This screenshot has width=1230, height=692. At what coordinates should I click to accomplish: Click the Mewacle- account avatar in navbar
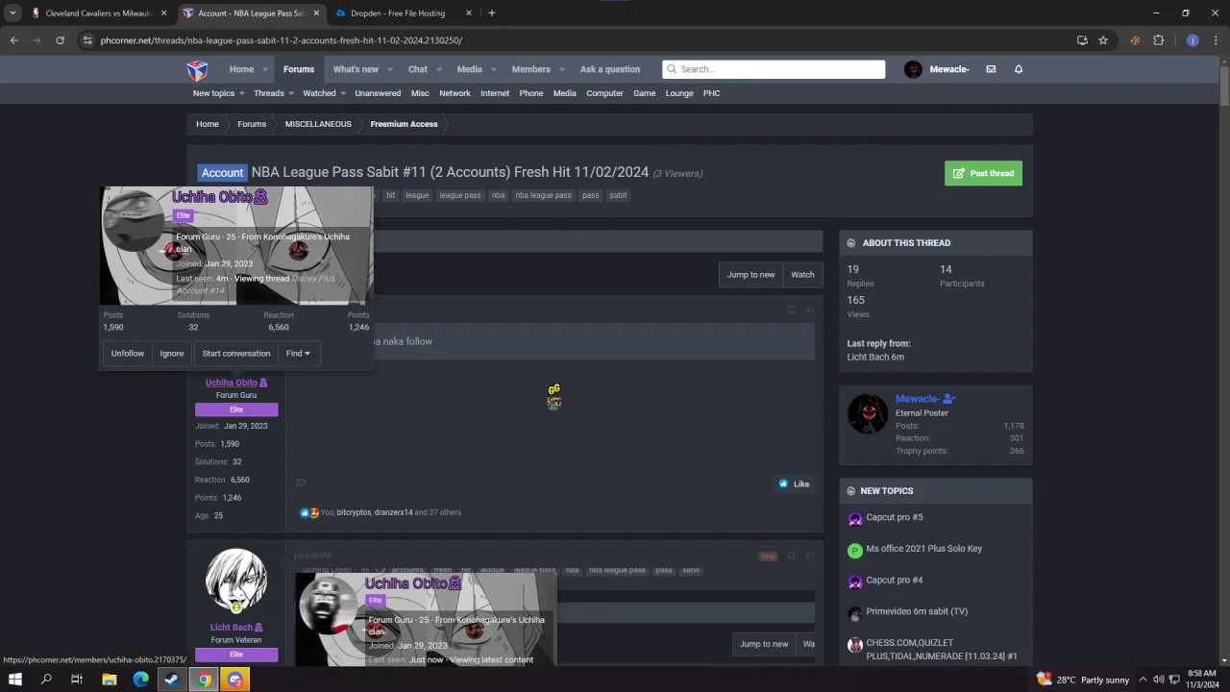[x=913, y=69]
